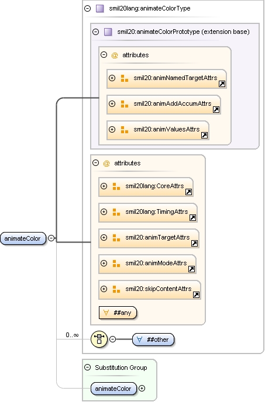Expand the smil20lang:CoreAttrs group
Image resolution: width=265 pixels, height=402 pixels.
point(104,186)
